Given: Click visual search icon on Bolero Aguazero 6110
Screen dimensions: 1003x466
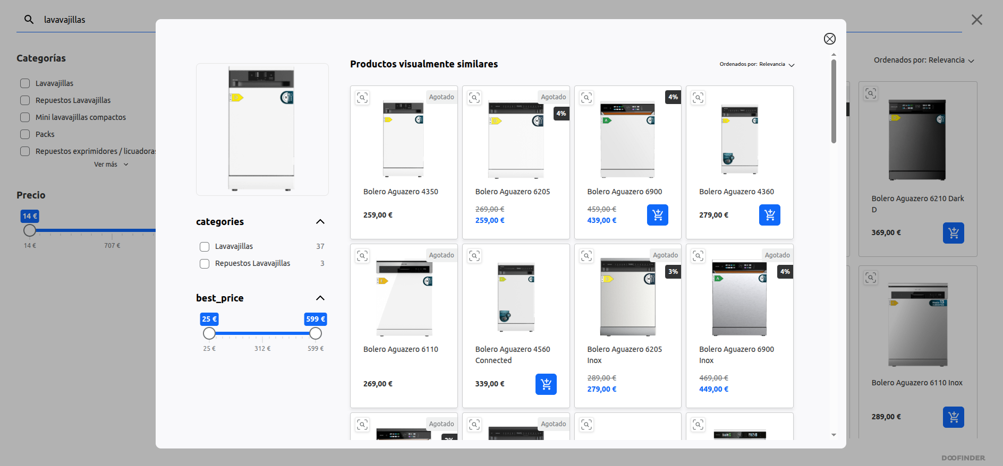Looking at the screenshot, I should 362,256.
